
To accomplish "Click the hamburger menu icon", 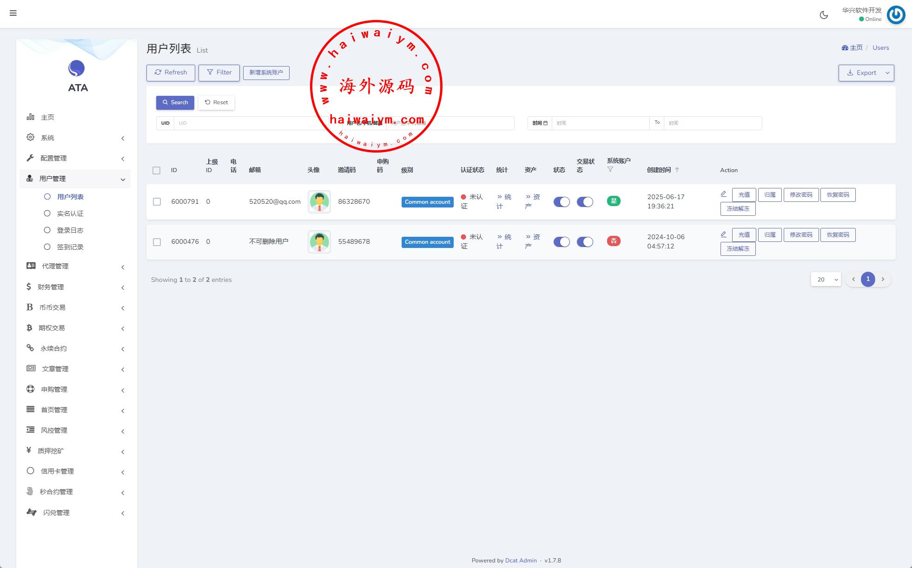I will [x=13, y=13].
